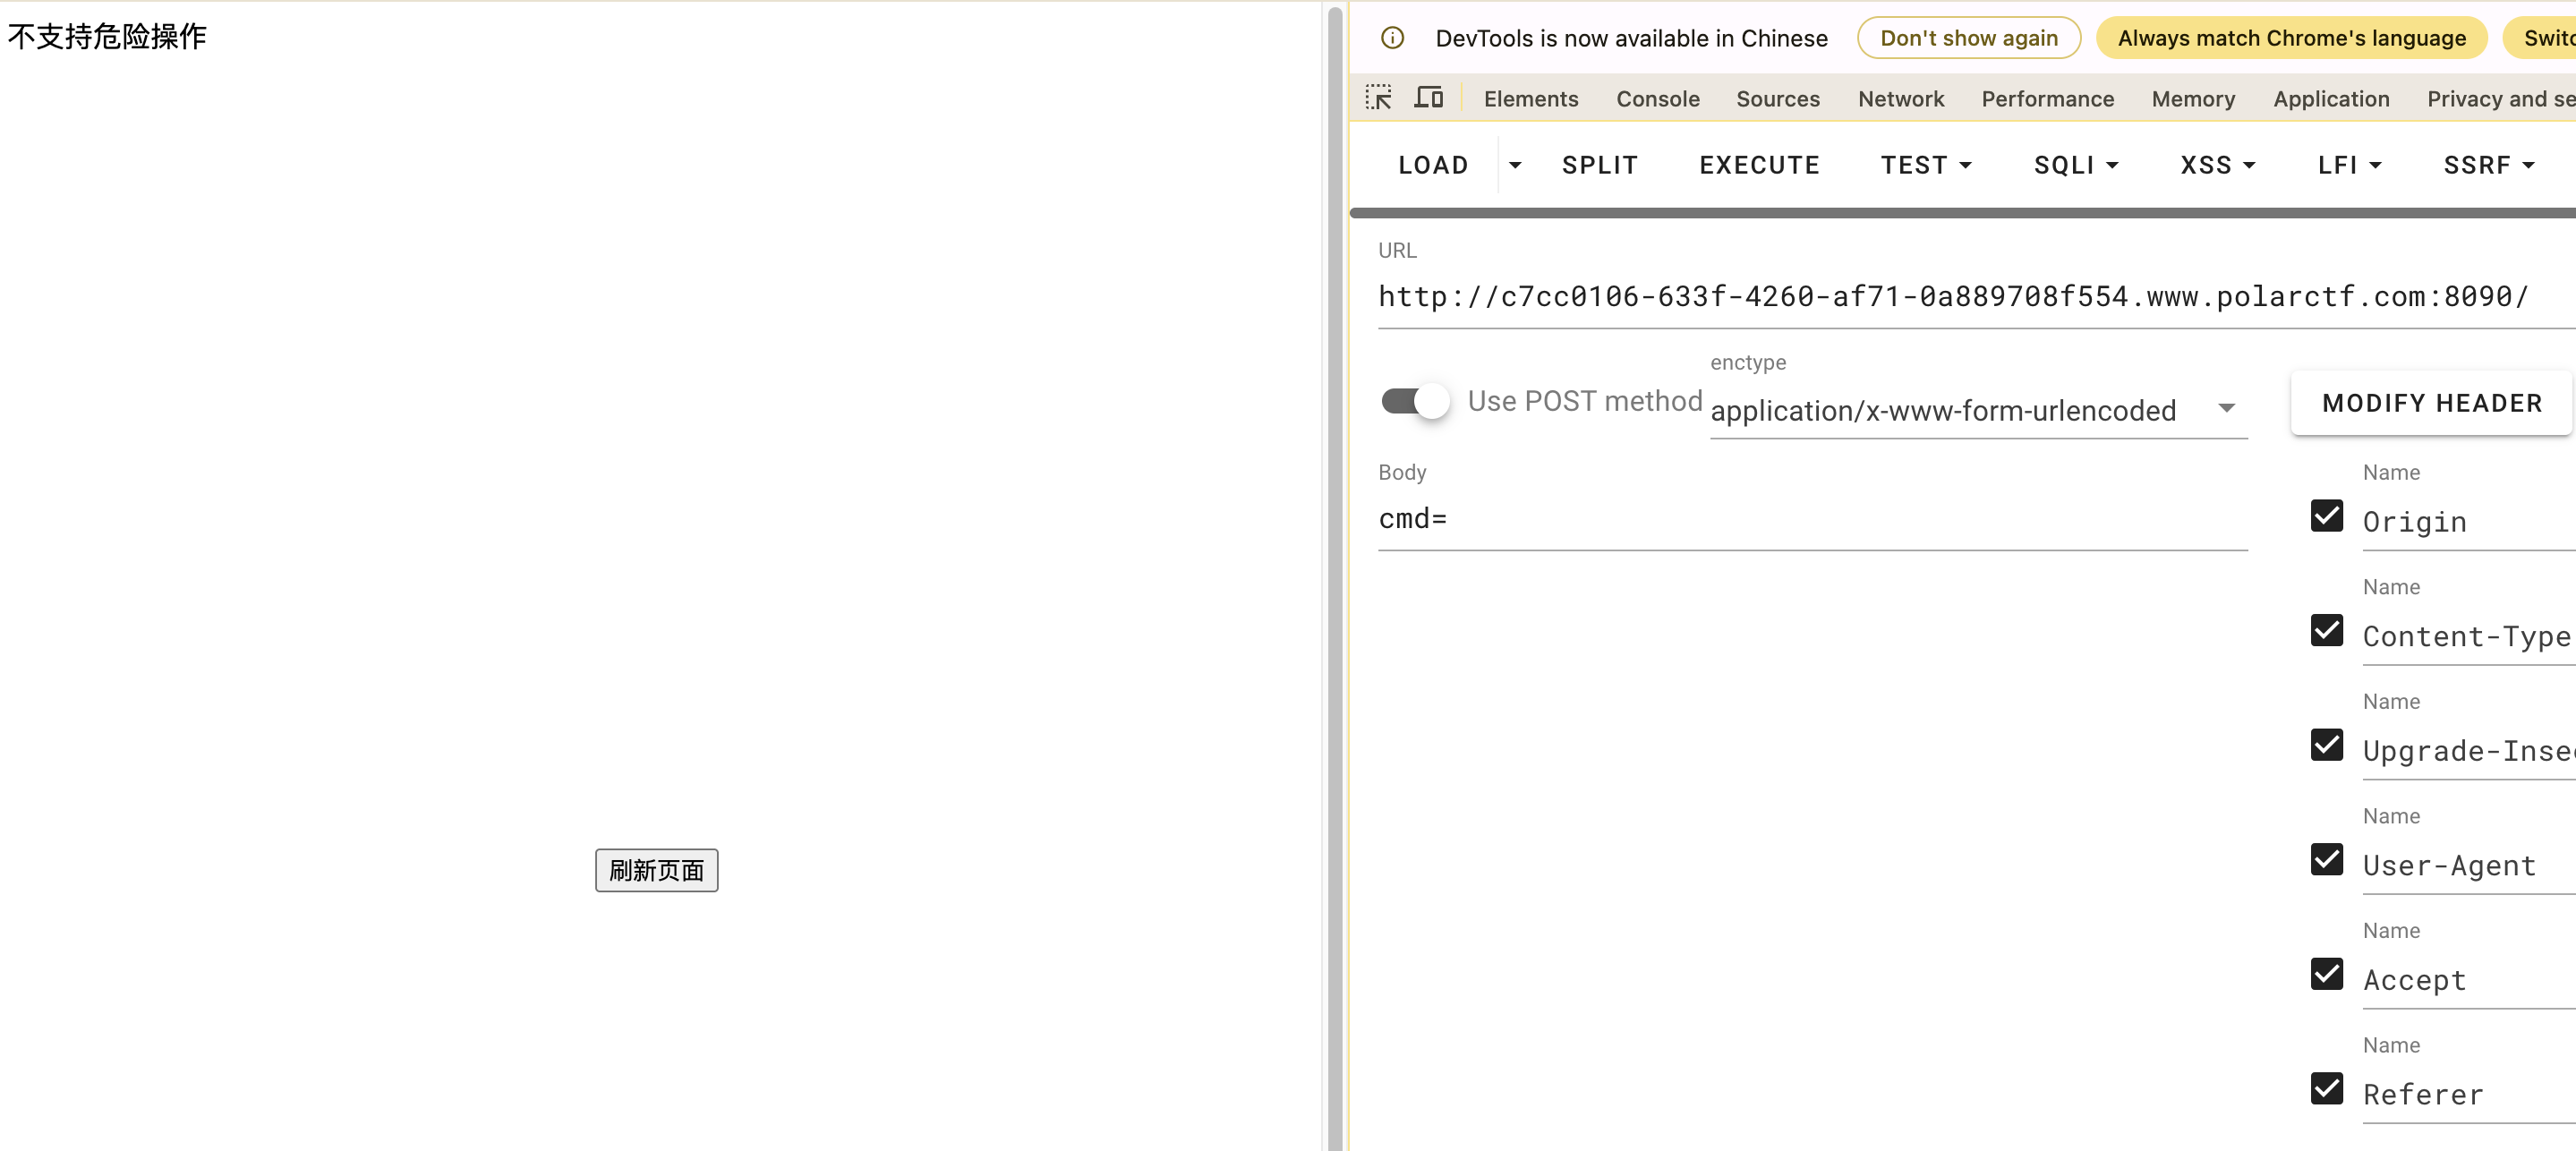Click the inspect element picker icon
Image resolution: width=2576 pixels, height=1151 pixels.
click(1378, 98)
